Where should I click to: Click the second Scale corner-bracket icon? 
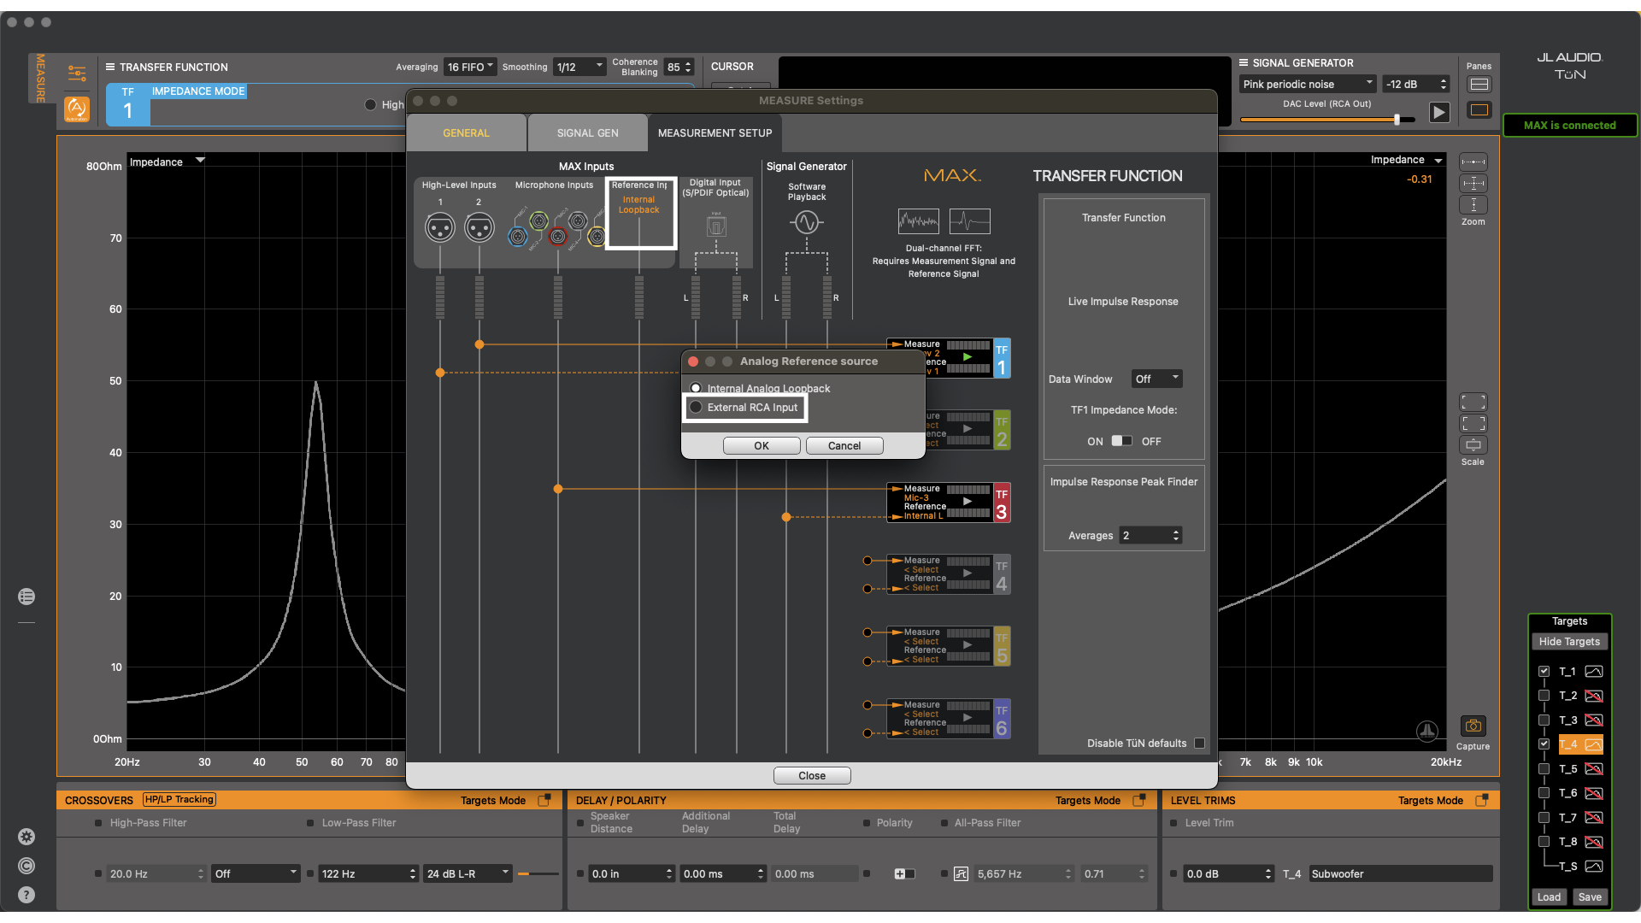[1473, 424]
